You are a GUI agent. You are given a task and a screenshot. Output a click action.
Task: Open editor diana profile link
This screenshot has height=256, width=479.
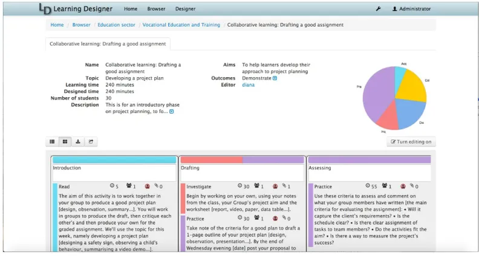tap(249, 85)
